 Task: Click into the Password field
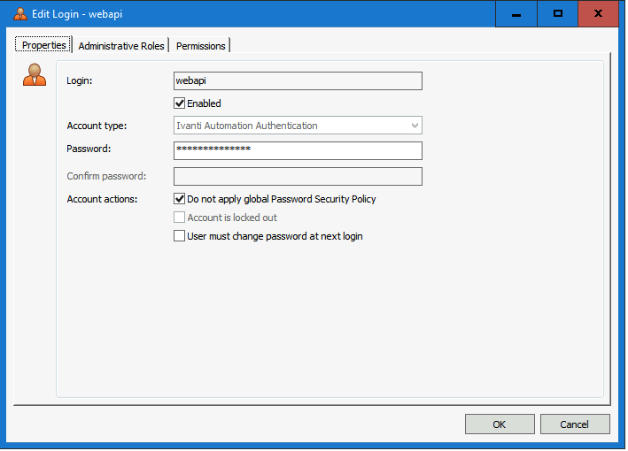click(298, 150)
